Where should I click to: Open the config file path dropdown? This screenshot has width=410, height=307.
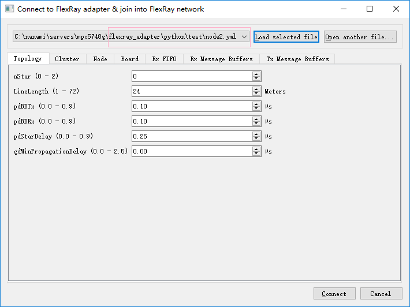131,36
